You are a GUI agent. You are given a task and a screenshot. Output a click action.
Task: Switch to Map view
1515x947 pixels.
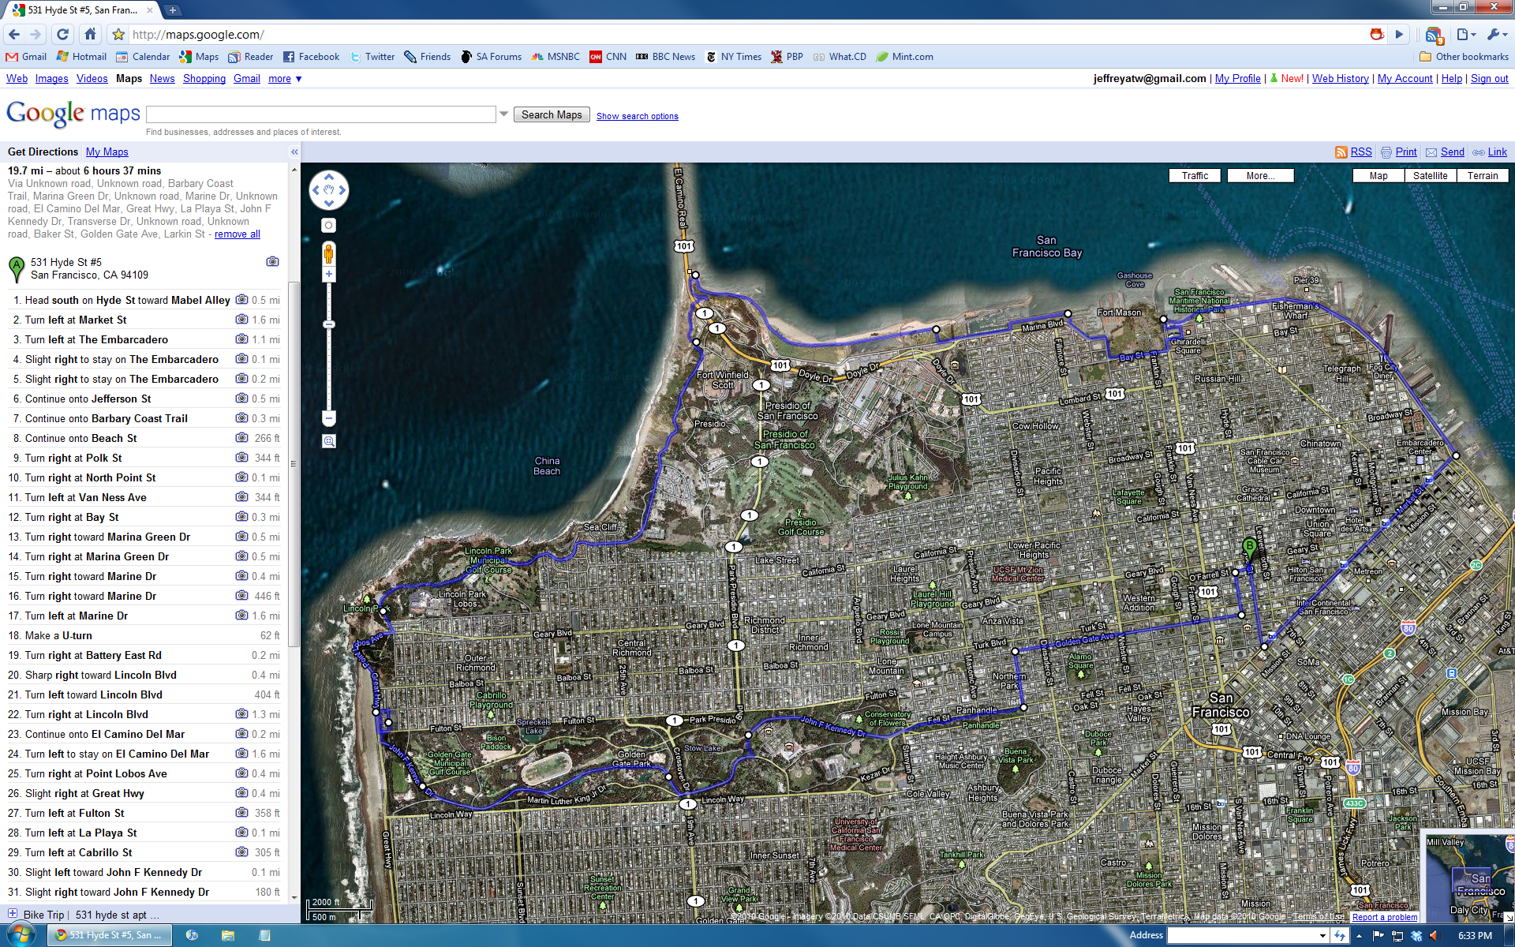click(1378, 176)
